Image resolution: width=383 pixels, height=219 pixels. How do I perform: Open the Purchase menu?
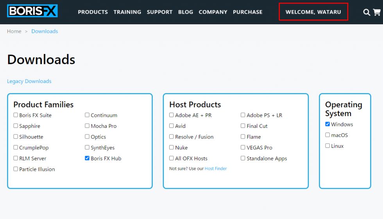[247, 12]
